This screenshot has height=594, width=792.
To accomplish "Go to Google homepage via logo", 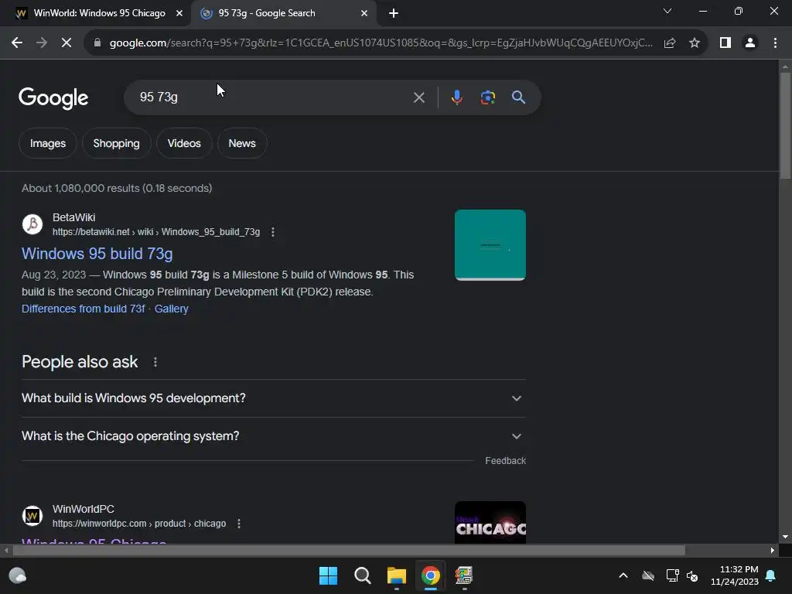I will (53, 98).
